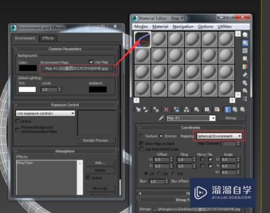Toggle the U Tile checkbox
The width and height of the screenshot is (270, 213).
pyautogui.click(x=210, y=159)
